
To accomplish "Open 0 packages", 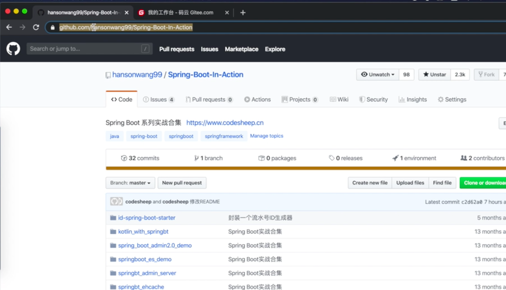I will tap(277, 158).
